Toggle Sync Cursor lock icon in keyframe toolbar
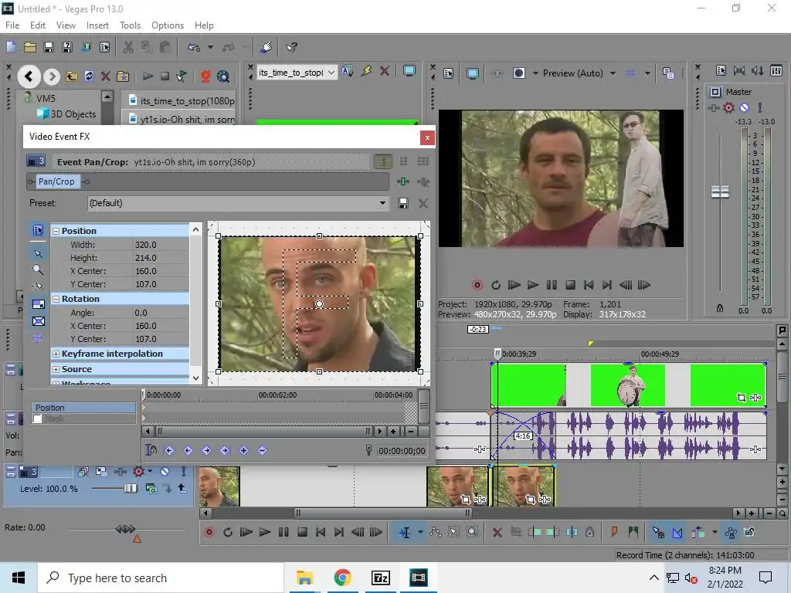The width and height of the screenshot is (791, 593). (151, 450)
